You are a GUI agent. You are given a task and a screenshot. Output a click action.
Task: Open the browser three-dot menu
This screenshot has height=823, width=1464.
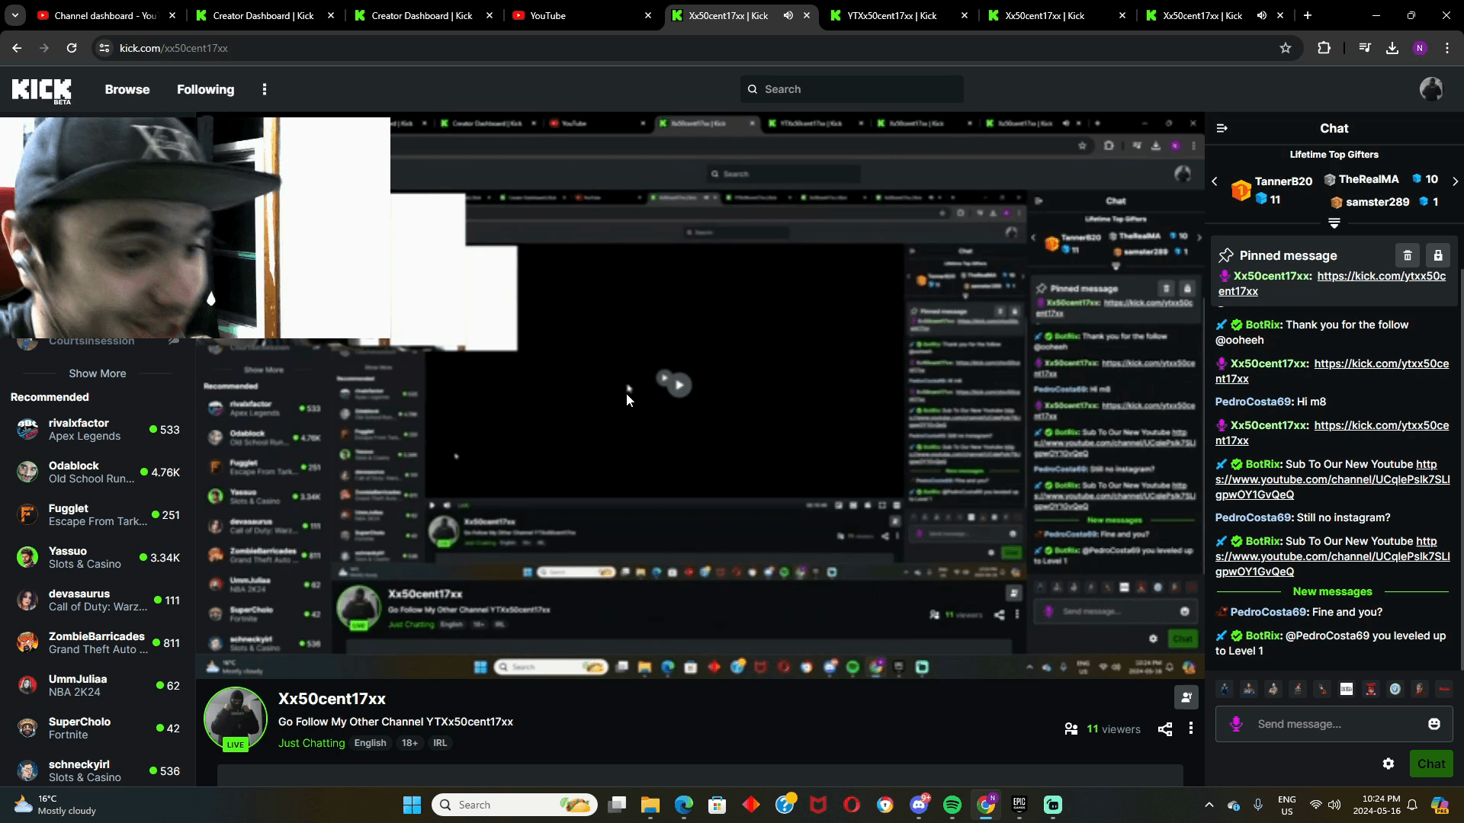tap(1447, 48)
